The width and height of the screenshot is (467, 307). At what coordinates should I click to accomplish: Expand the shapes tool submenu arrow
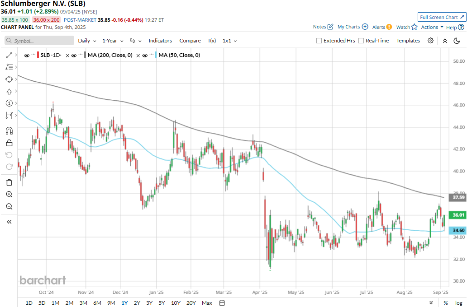pyautogui.click(x=16, y=79)
